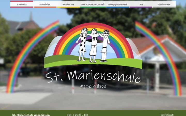
Task: Open the Startseite menu item
Action: tap(22, 4)
